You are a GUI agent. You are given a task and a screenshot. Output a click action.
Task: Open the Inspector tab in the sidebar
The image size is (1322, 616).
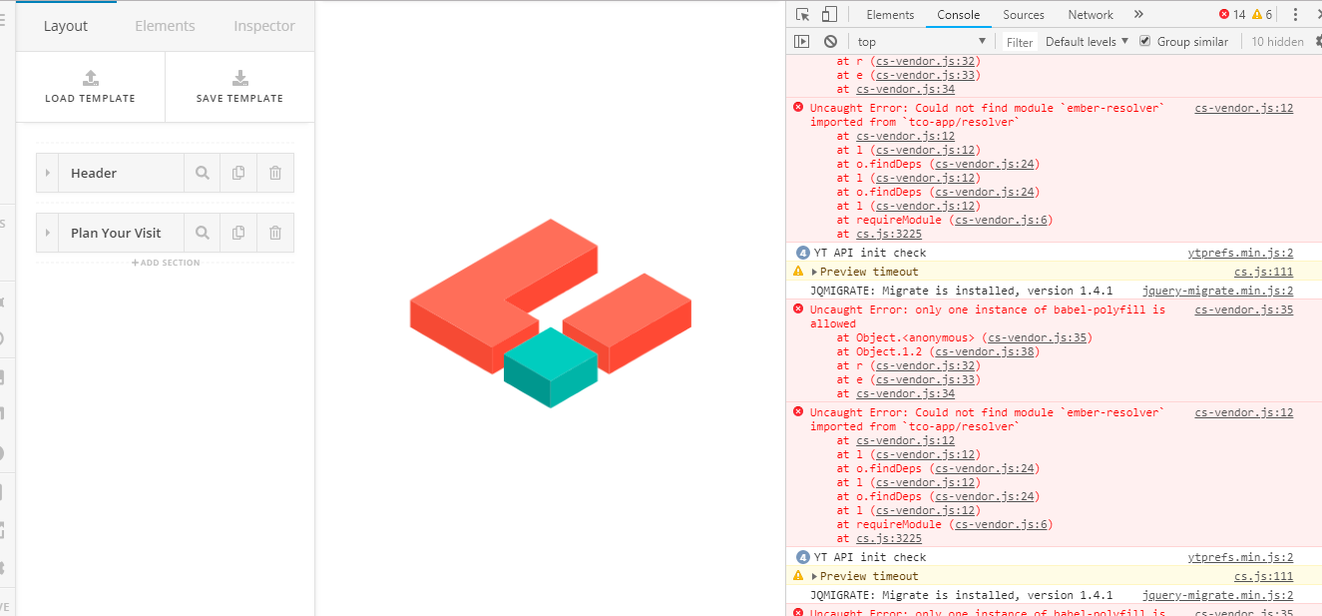point(264,26)
